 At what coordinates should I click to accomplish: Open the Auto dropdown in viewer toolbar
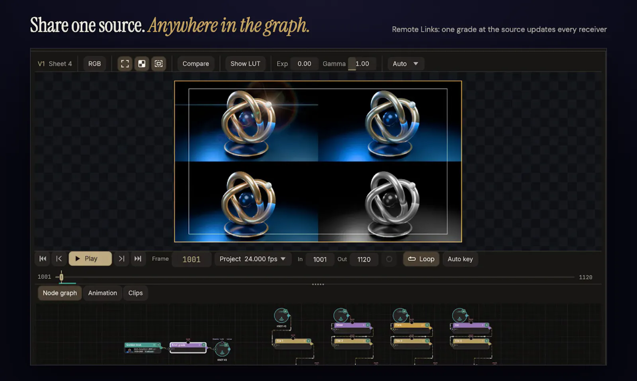pyautogui.click(x=406, y=64)
